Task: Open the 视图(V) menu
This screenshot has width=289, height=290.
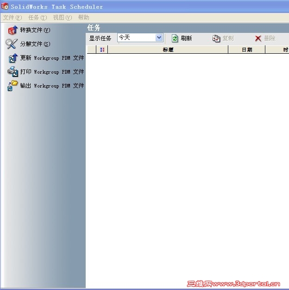Action: pyautogui.click(x=63, y=18)
